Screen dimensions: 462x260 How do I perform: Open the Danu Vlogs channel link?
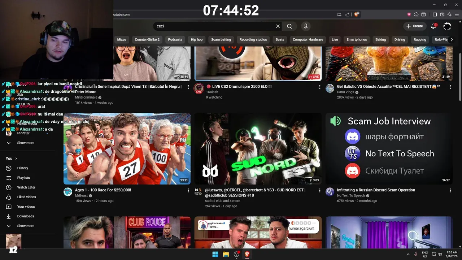click(346, 92)
